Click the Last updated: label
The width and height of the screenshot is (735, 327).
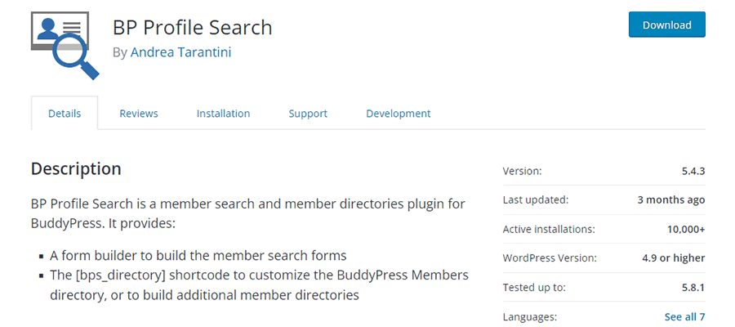pos(535,199)
